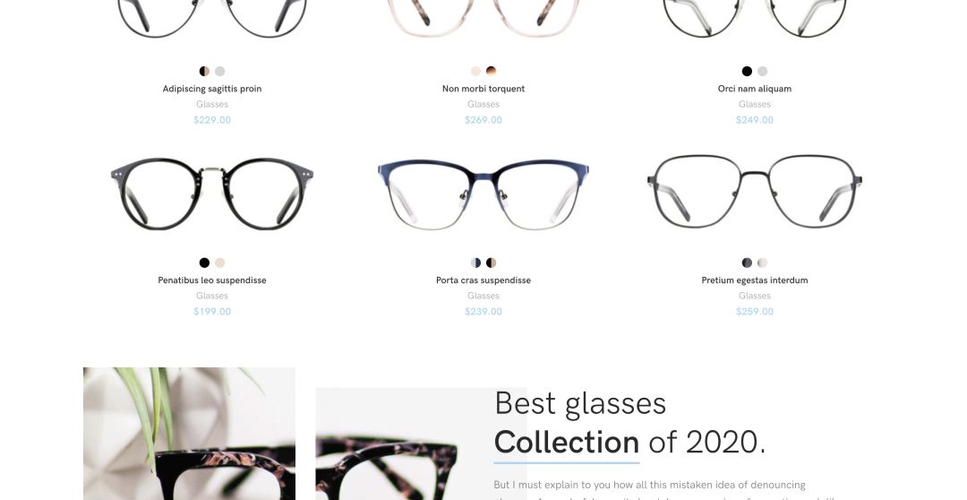Screen dimensions: 967x500
Task: Click Porta cras suspendisse product title
Action: [x=483, y=280]
